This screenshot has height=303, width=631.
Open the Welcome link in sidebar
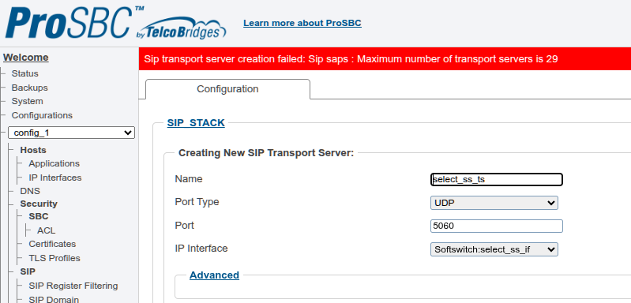[x=26, y=58]
